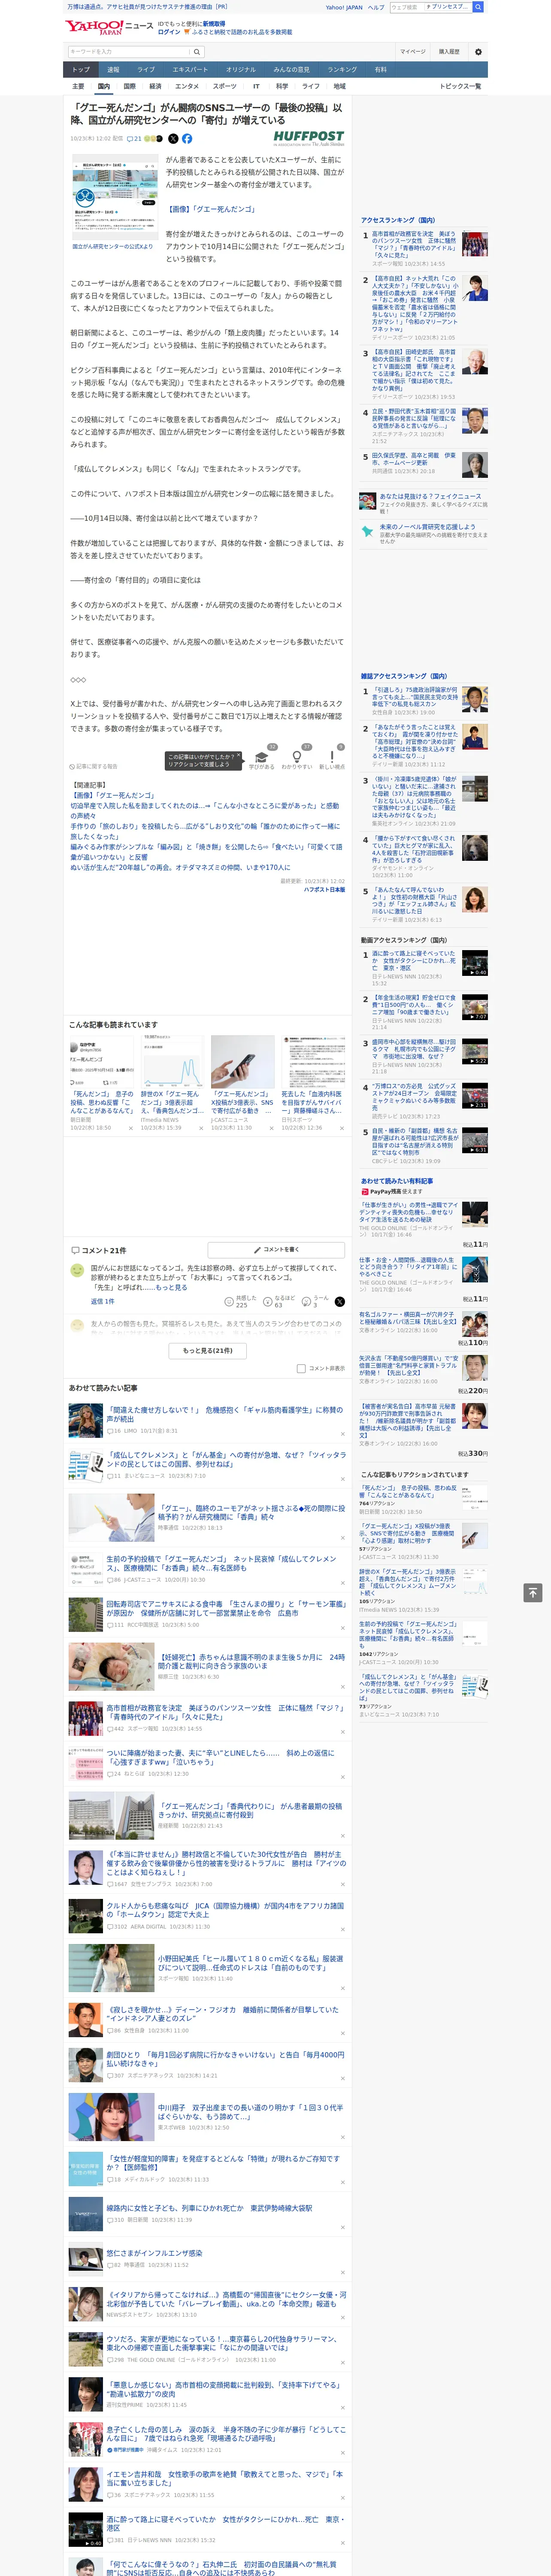This screenshot has width=551, height=2576.
Task: Click the search magnifier button beside keyword field
Action: 197,51
